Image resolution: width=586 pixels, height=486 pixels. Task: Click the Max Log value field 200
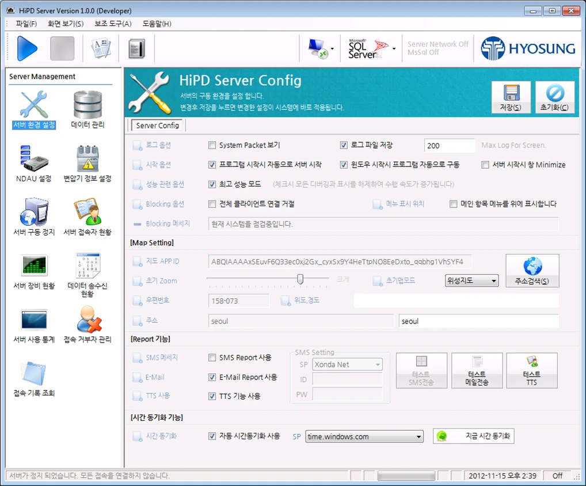point(450,146)
